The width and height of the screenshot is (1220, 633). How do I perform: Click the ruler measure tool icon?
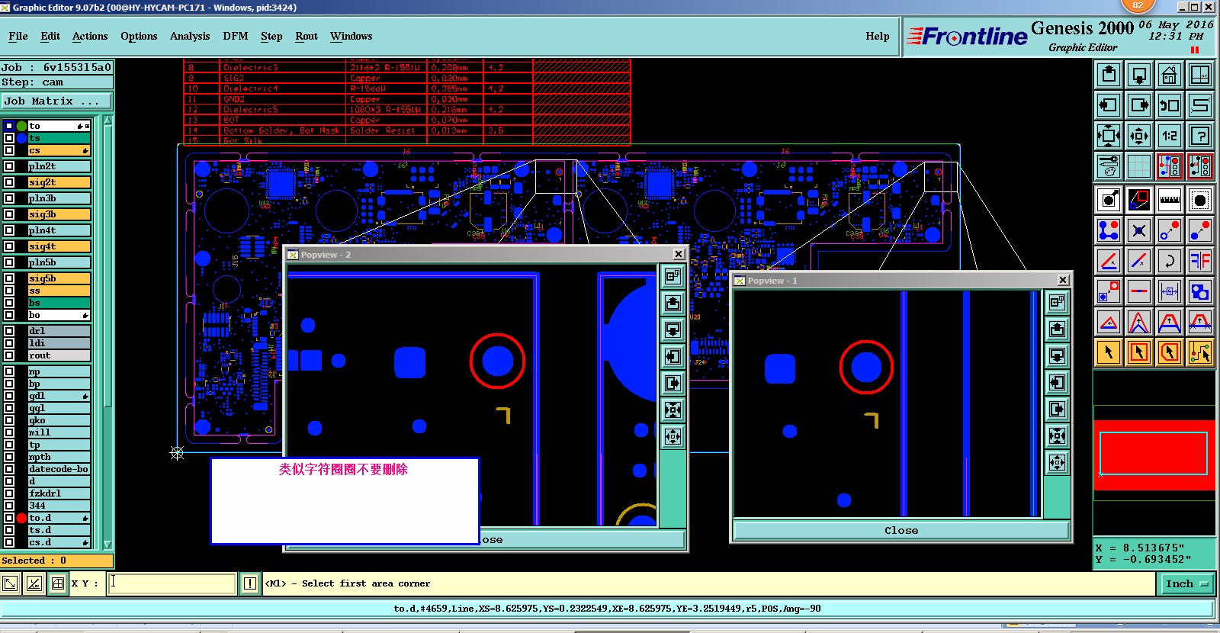coord(1170,200)
